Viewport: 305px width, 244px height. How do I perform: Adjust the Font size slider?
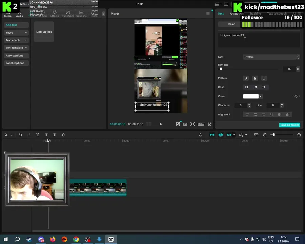[220, 69]
